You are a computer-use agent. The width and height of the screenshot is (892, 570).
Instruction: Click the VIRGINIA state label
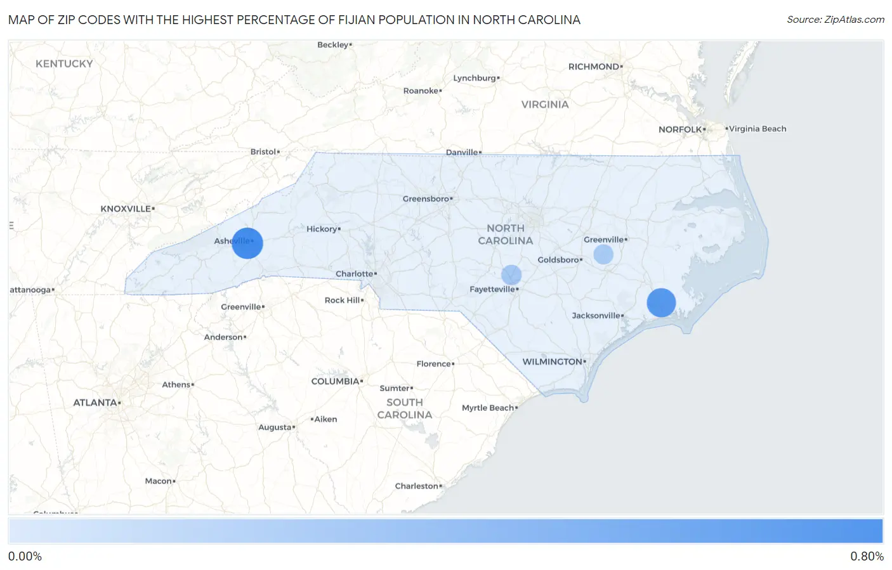tap(545, 105)
